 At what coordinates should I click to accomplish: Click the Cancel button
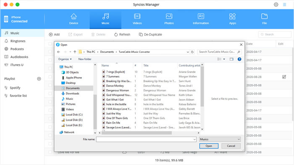coord(231,146)
